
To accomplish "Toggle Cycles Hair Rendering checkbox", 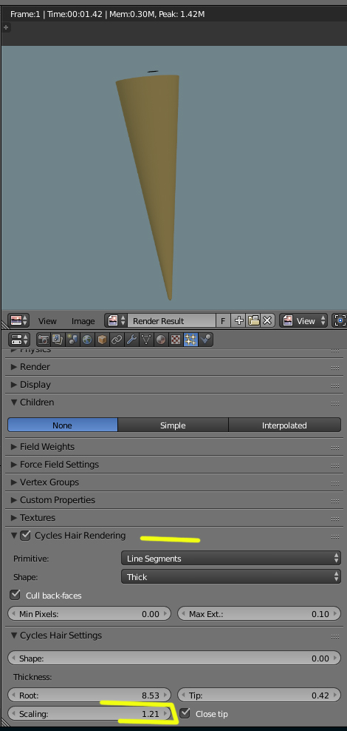I will coord(26,536).
